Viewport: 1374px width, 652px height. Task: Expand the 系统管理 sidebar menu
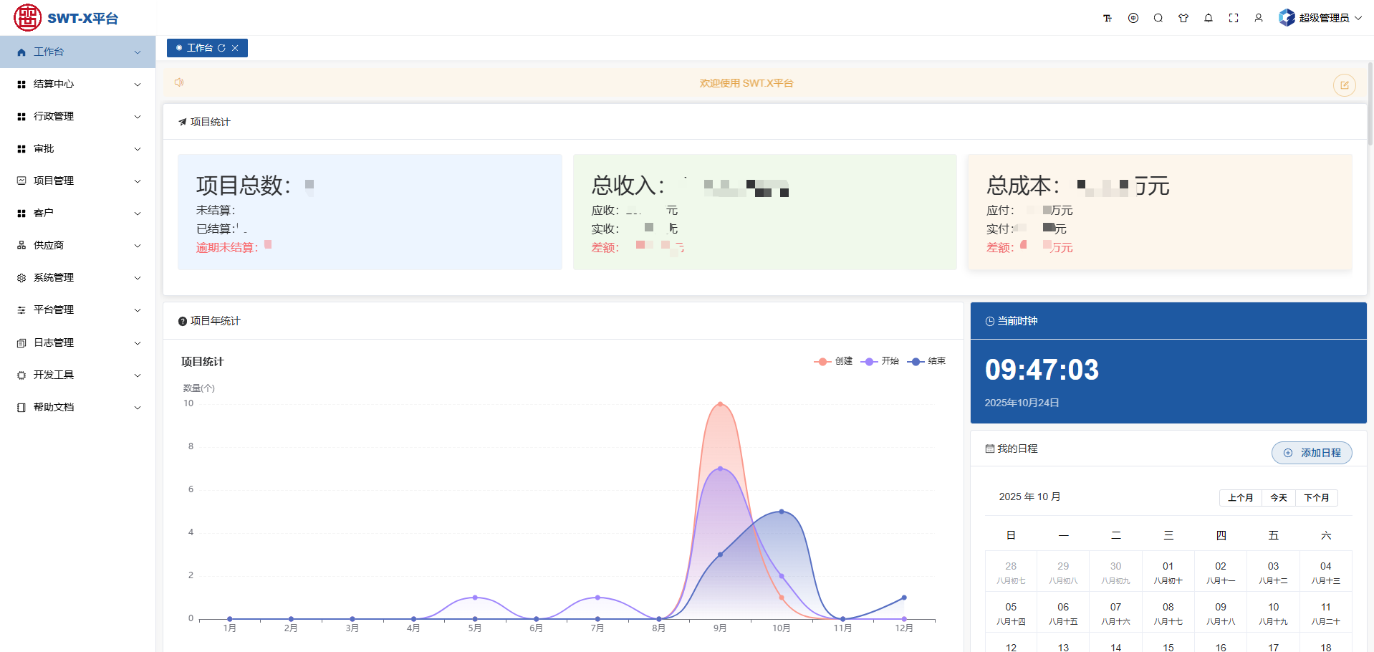pos(77,277)
